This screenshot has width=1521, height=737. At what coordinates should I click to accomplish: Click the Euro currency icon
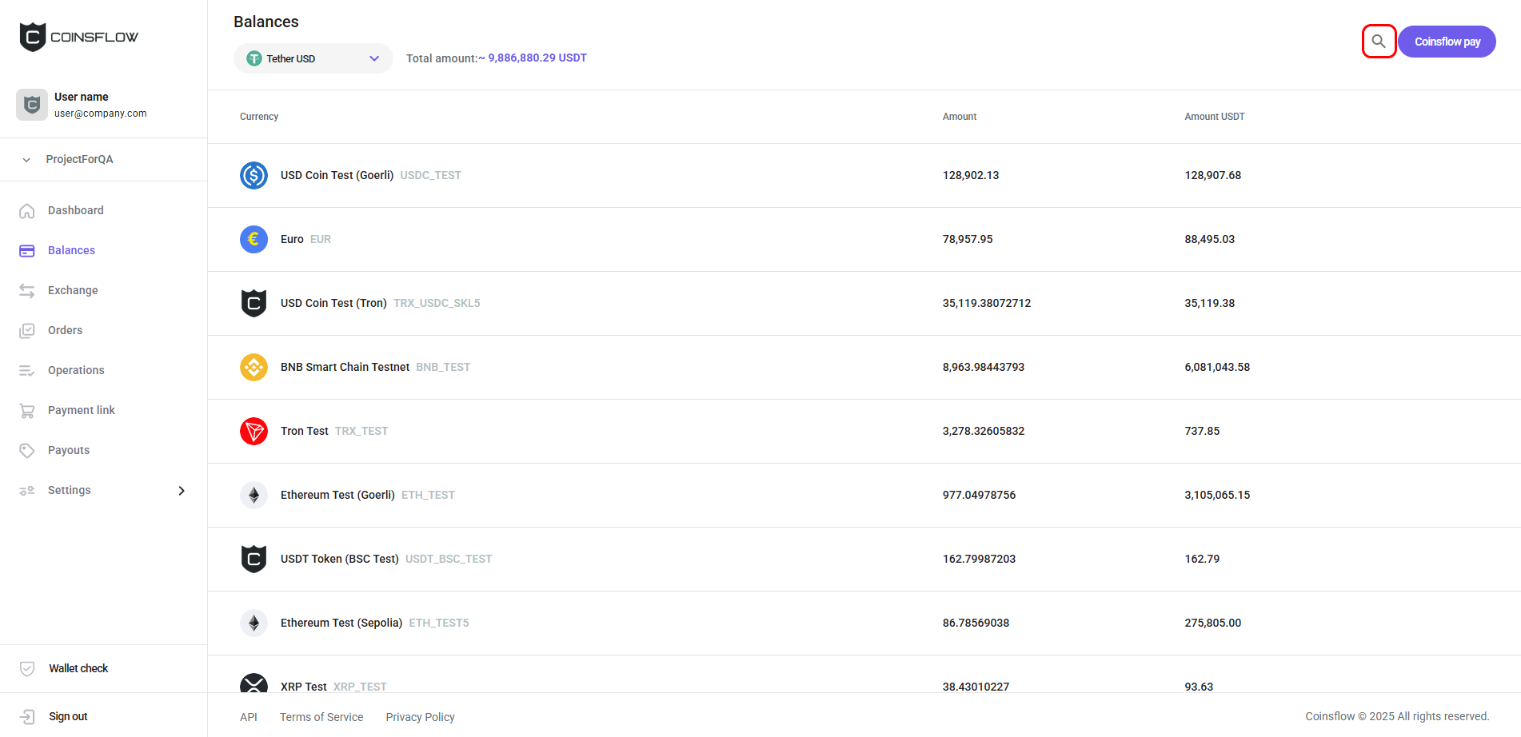click(x=253, y=239)
